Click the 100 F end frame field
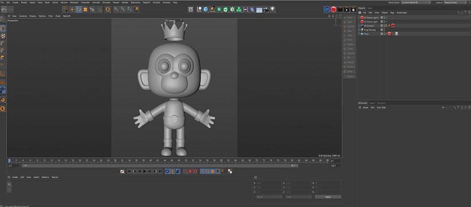This screenshot has height=207, width=471. click(x=335, y=166)
